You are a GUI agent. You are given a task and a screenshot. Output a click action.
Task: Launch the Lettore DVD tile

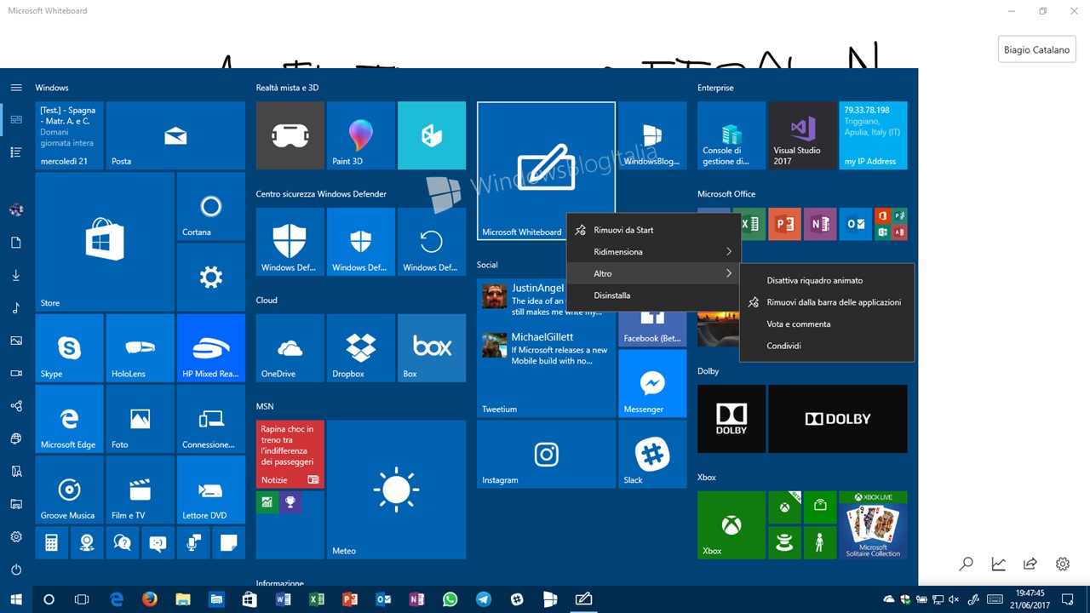[210, 490]
